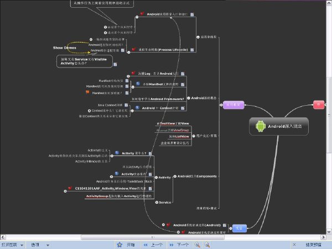Collapse the 进程和线程 branch
This screenshot has width=332, height=249.
[198, 37]
